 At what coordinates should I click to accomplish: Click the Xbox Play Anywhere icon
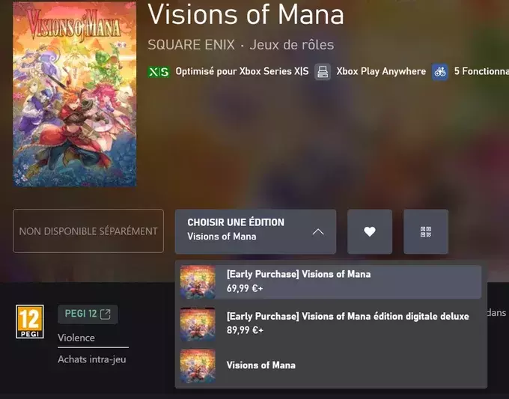(x=323, y=72)
